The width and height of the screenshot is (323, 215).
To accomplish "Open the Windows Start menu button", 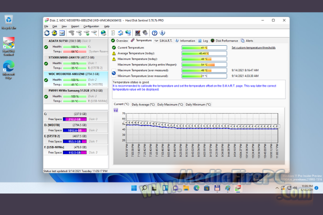I will (134, 188).
